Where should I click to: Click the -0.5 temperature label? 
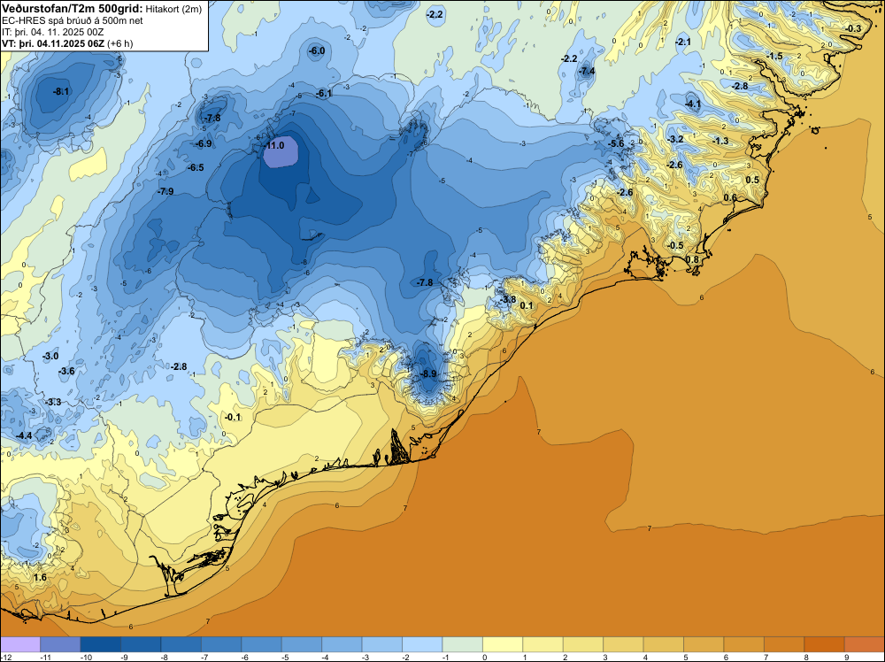coord(675,245)
